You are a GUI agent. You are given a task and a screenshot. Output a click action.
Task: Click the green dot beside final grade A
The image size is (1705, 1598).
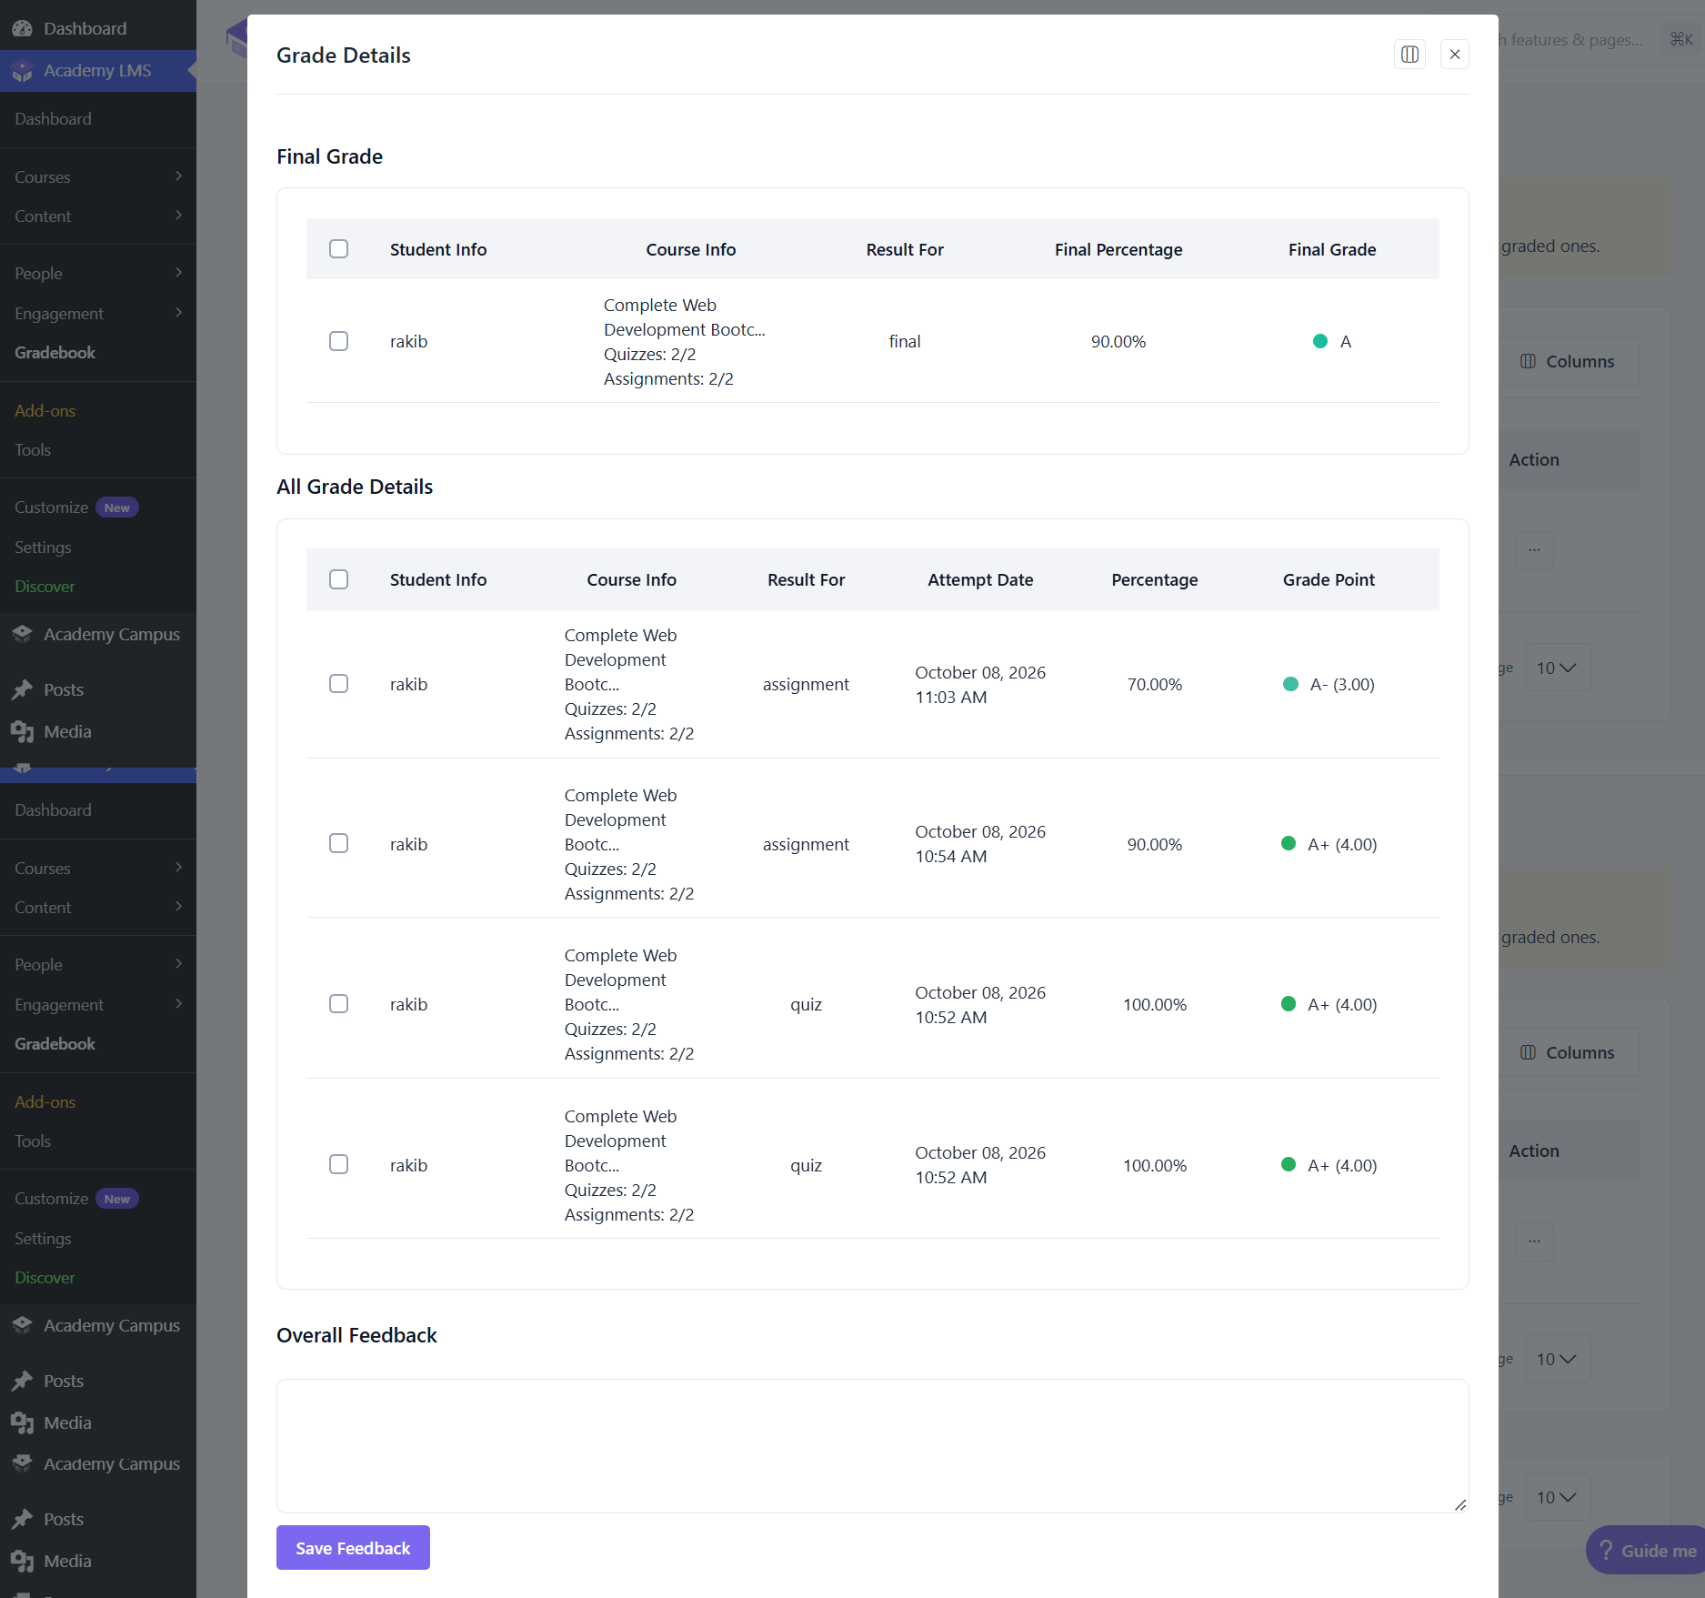pos(1320,341)
